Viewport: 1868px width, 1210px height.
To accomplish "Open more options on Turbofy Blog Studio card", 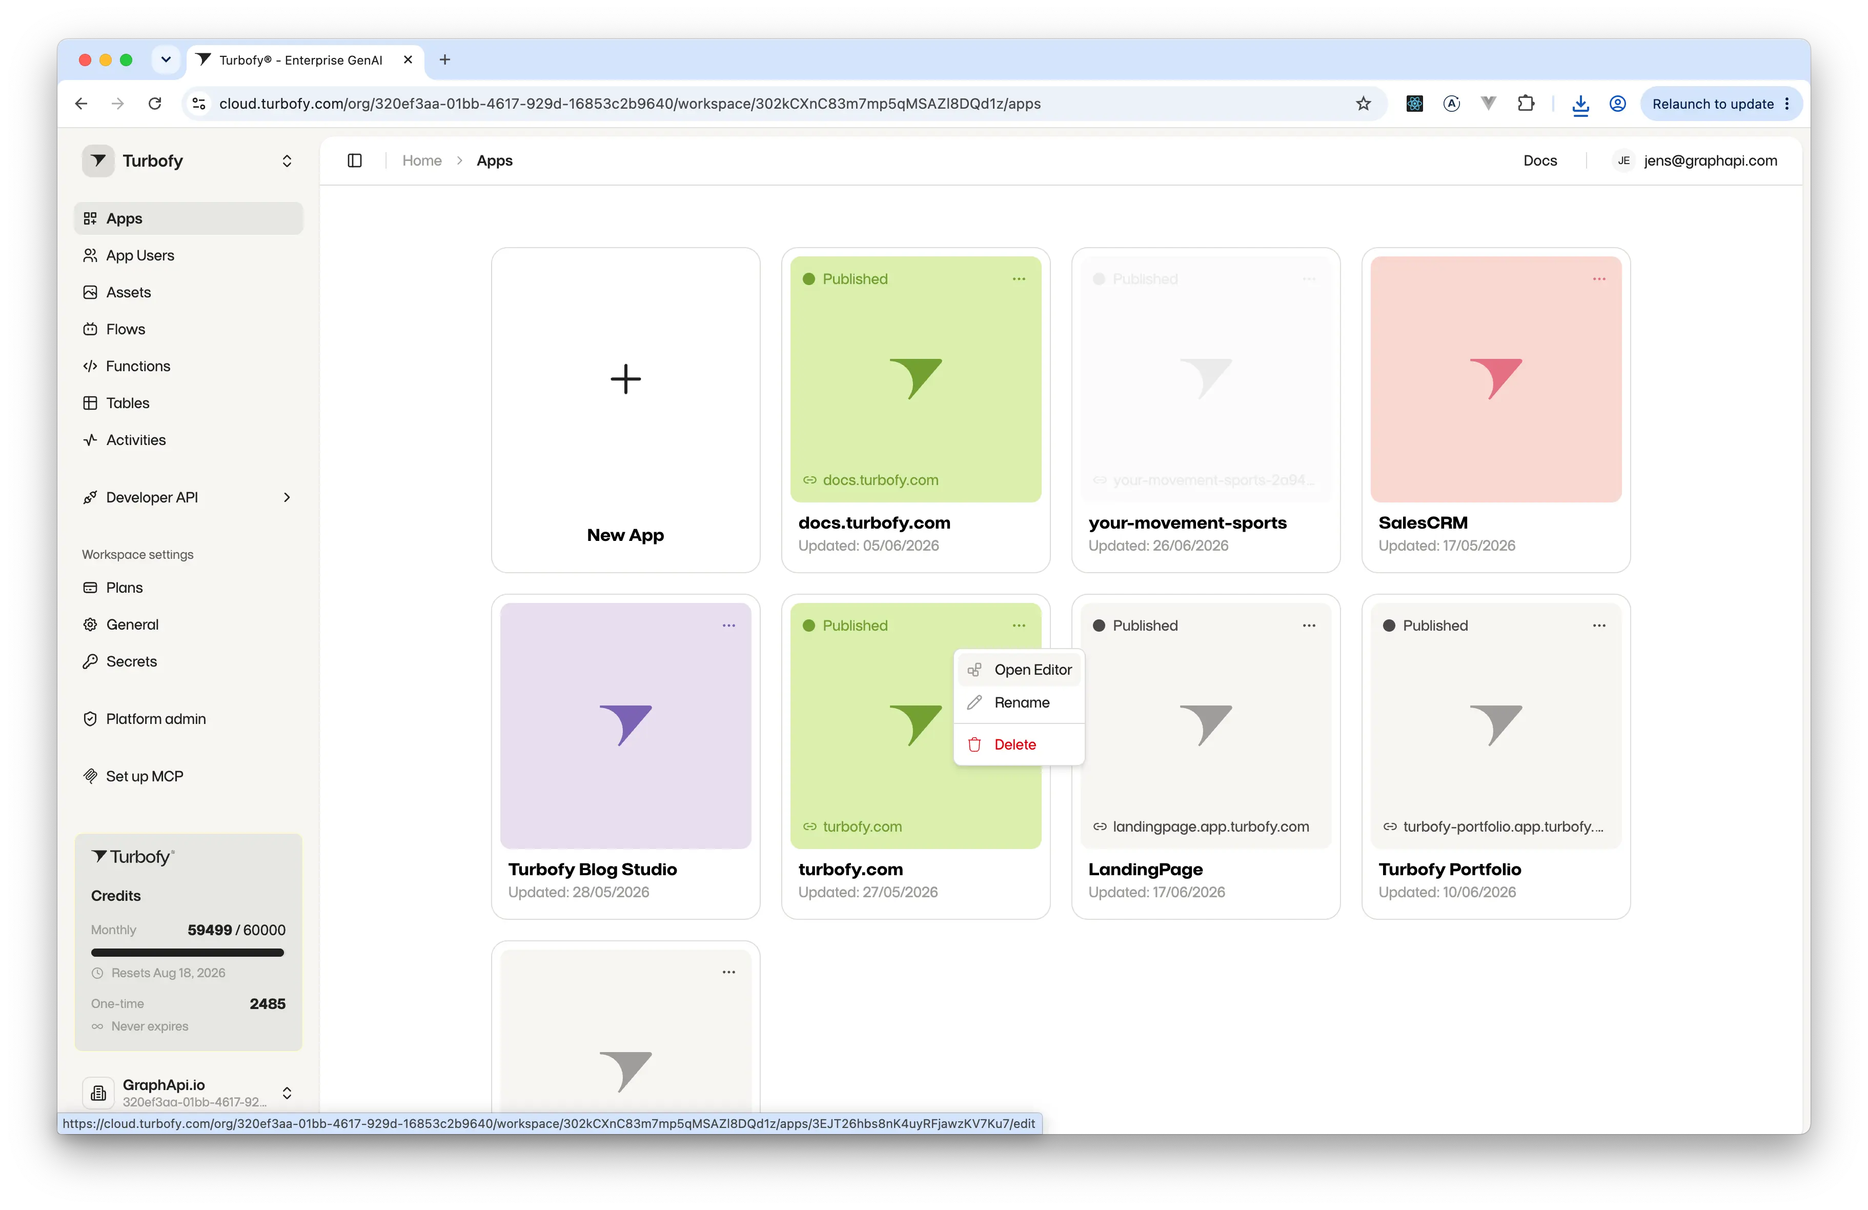I will point(729,625).
